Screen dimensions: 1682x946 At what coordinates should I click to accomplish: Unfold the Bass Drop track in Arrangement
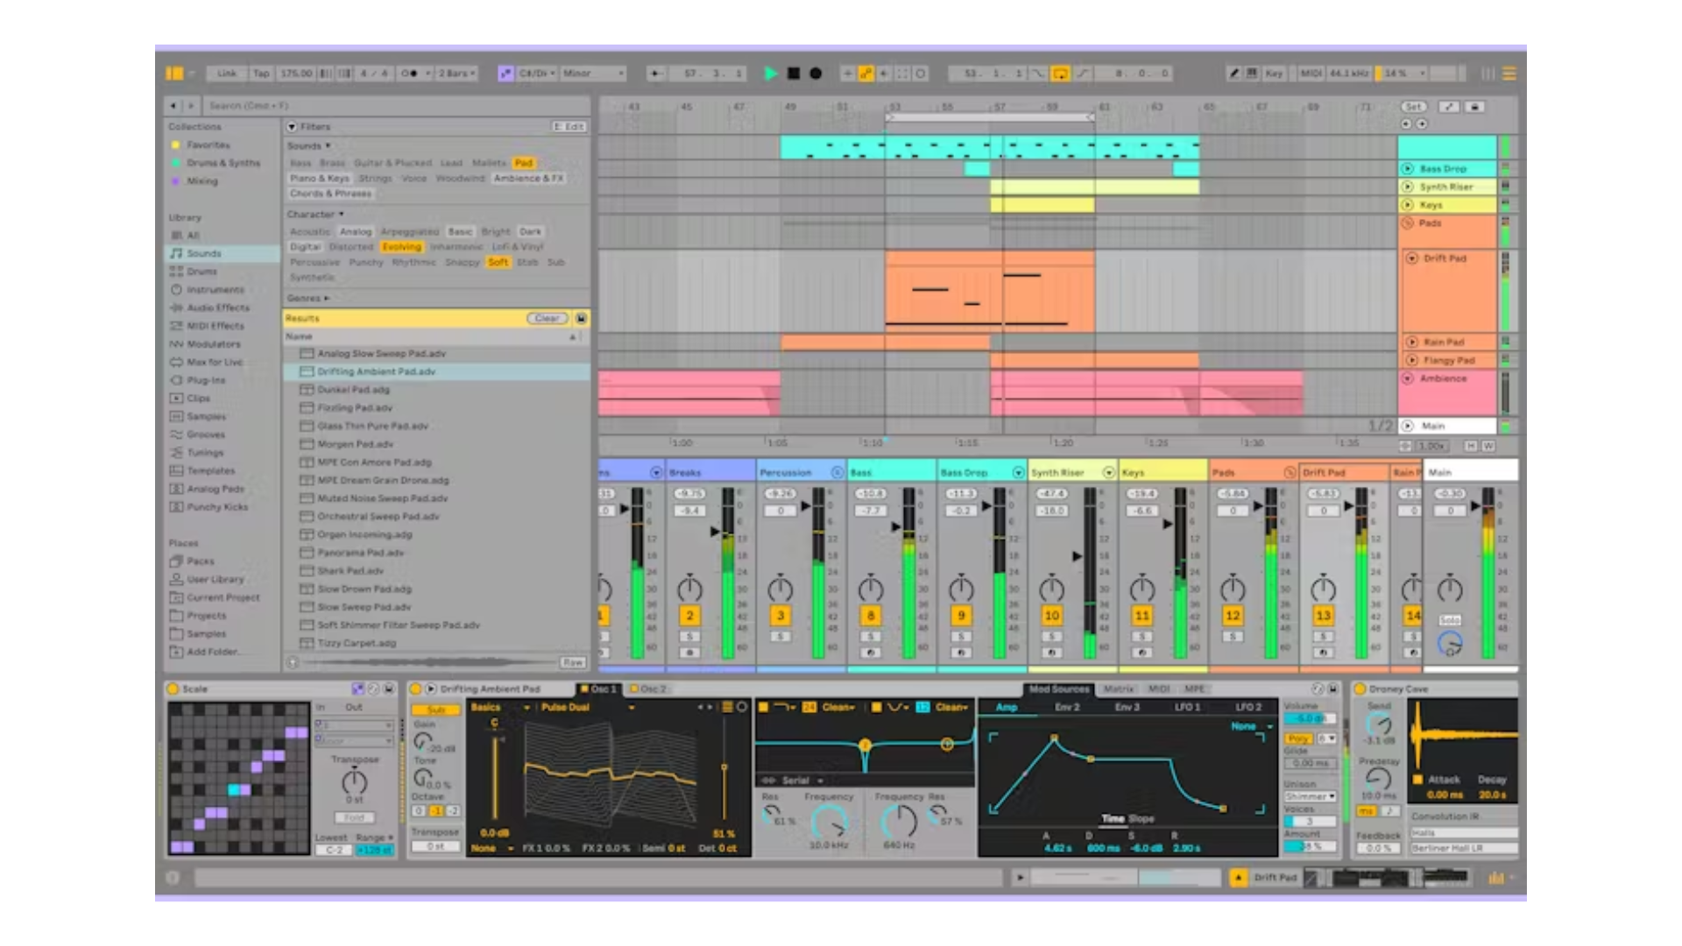1408,168
